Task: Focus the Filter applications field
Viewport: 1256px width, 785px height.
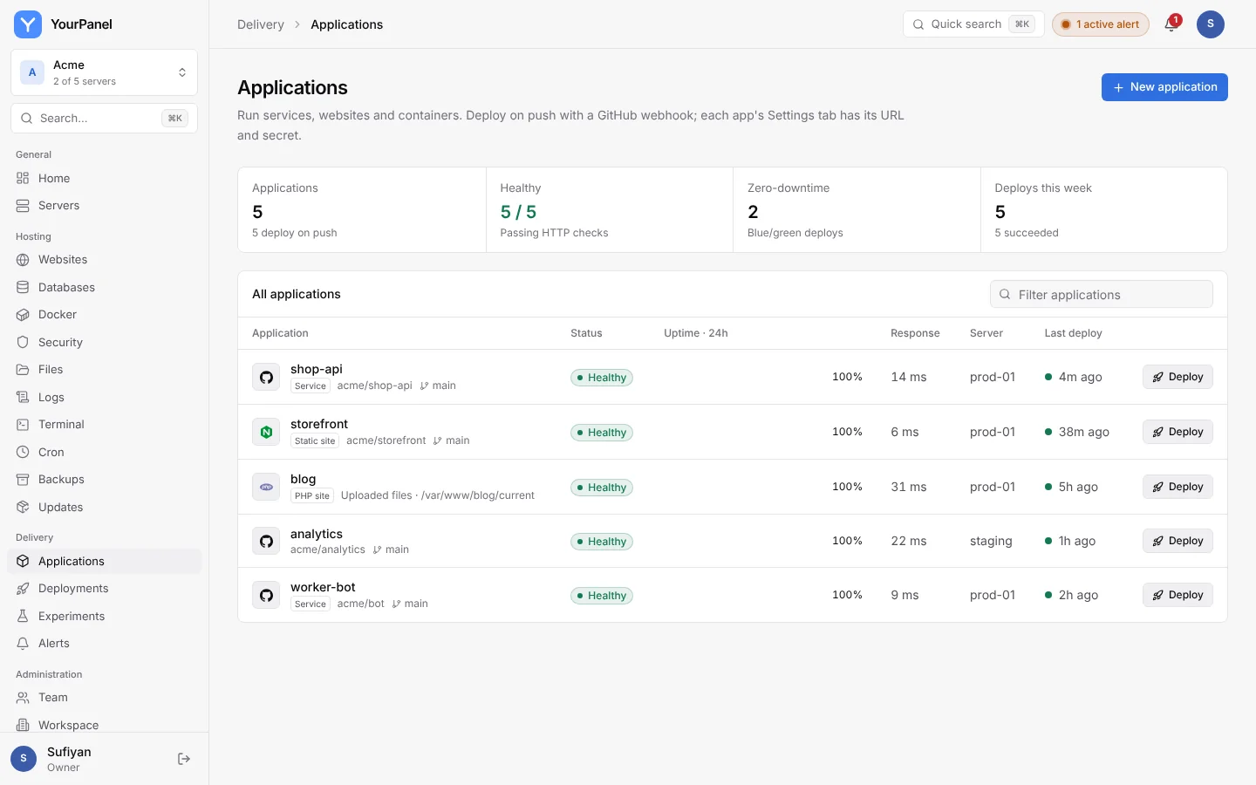Action: click(1101, 294)
